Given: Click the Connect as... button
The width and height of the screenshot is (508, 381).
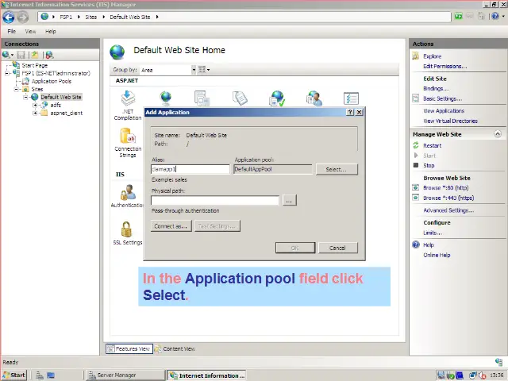Looking at the screenshot, I should point(171,226).
